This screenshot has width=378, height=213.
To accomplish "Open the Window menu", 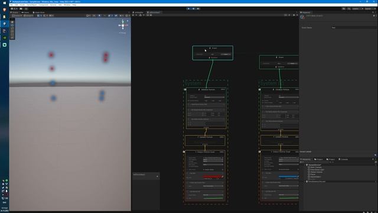I will click(67, 5).
